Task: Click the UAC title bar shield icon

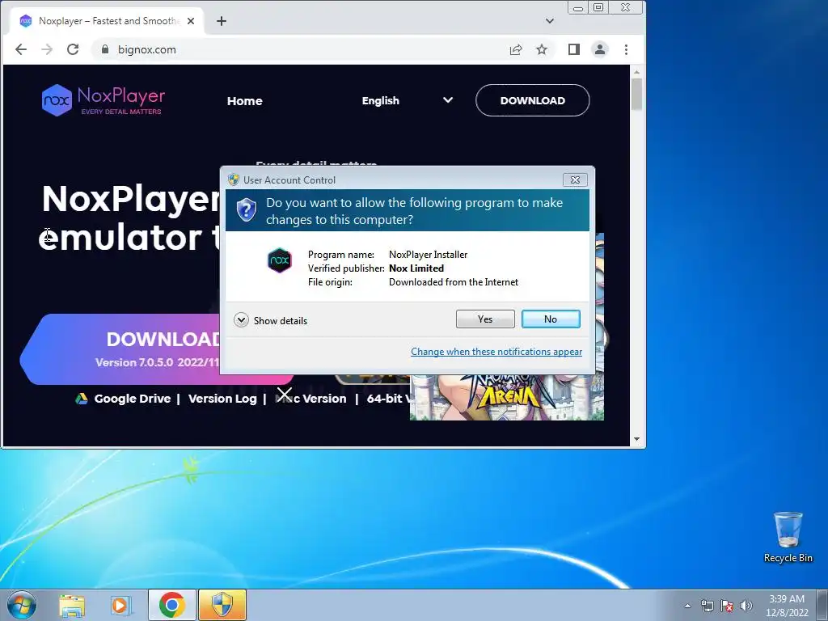Action: [234, 180]
